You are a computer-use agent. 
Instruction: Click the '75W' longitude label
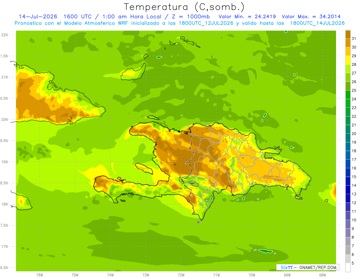point(75,275)
